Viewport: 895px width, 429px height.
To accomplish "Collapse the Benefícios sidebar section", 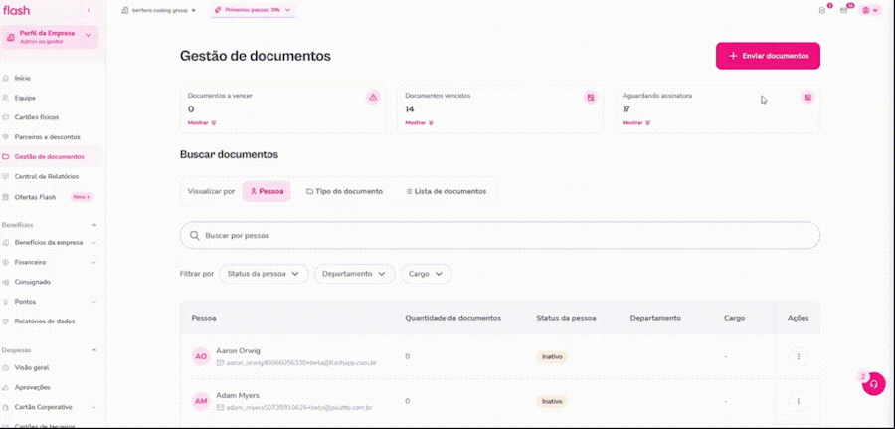I will click(x=94, y=225).
